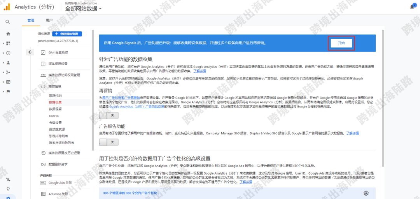The height and width of the screenshot is (199, 420).
Task: Click the 创建媒体资源 button
Action: click(67, 34)
